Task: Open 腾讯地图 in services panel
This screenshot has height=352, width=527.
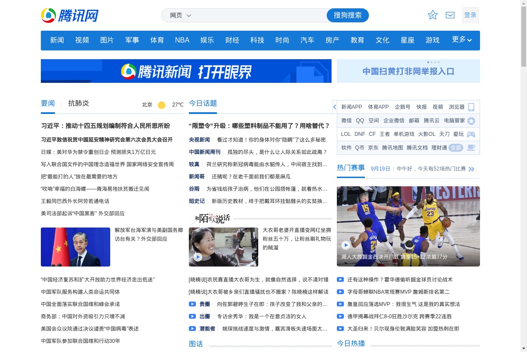Action: click(393, 148)
